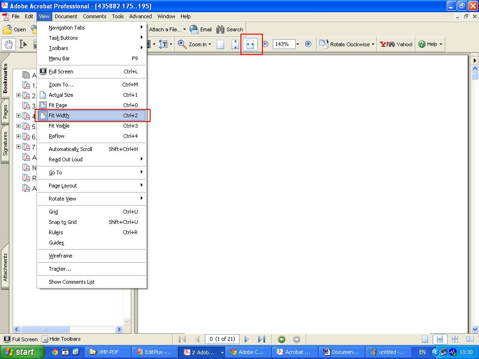Image resolution: width=479 pixels, height=359 pixels.
Task: Open Navigation Tabs submenu
Action: (x=91, y=28)
